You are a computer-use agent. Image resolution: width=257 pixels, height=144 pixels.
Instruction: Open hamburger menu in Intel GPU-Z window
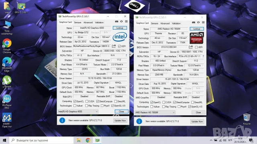tap(126, 22)
